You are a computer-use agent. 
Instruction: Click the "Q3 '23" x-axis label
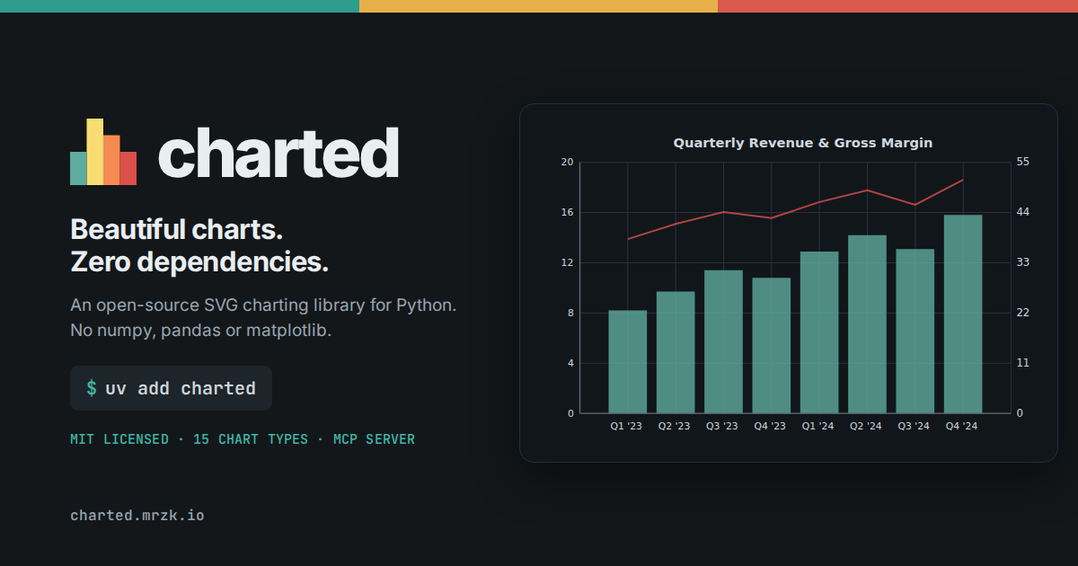point(722,427)
